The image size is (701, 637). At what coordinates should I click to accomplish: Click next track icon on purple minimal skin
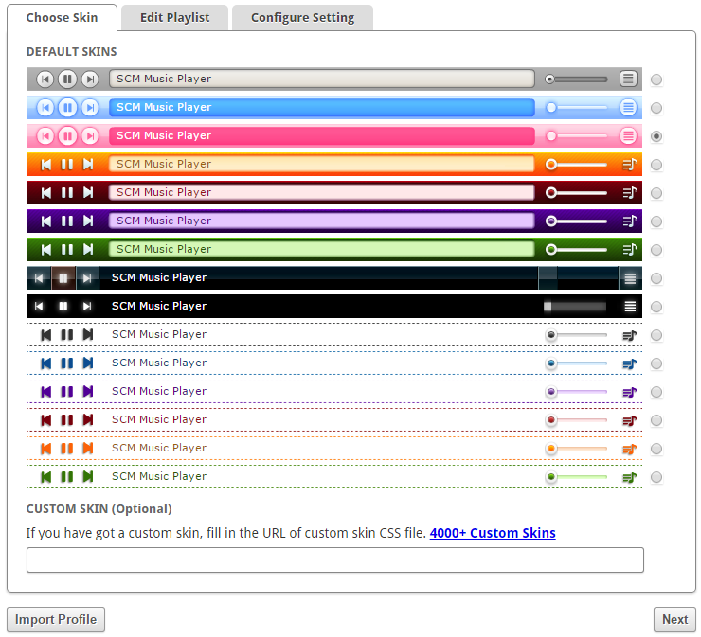click(x=88, y=392)
